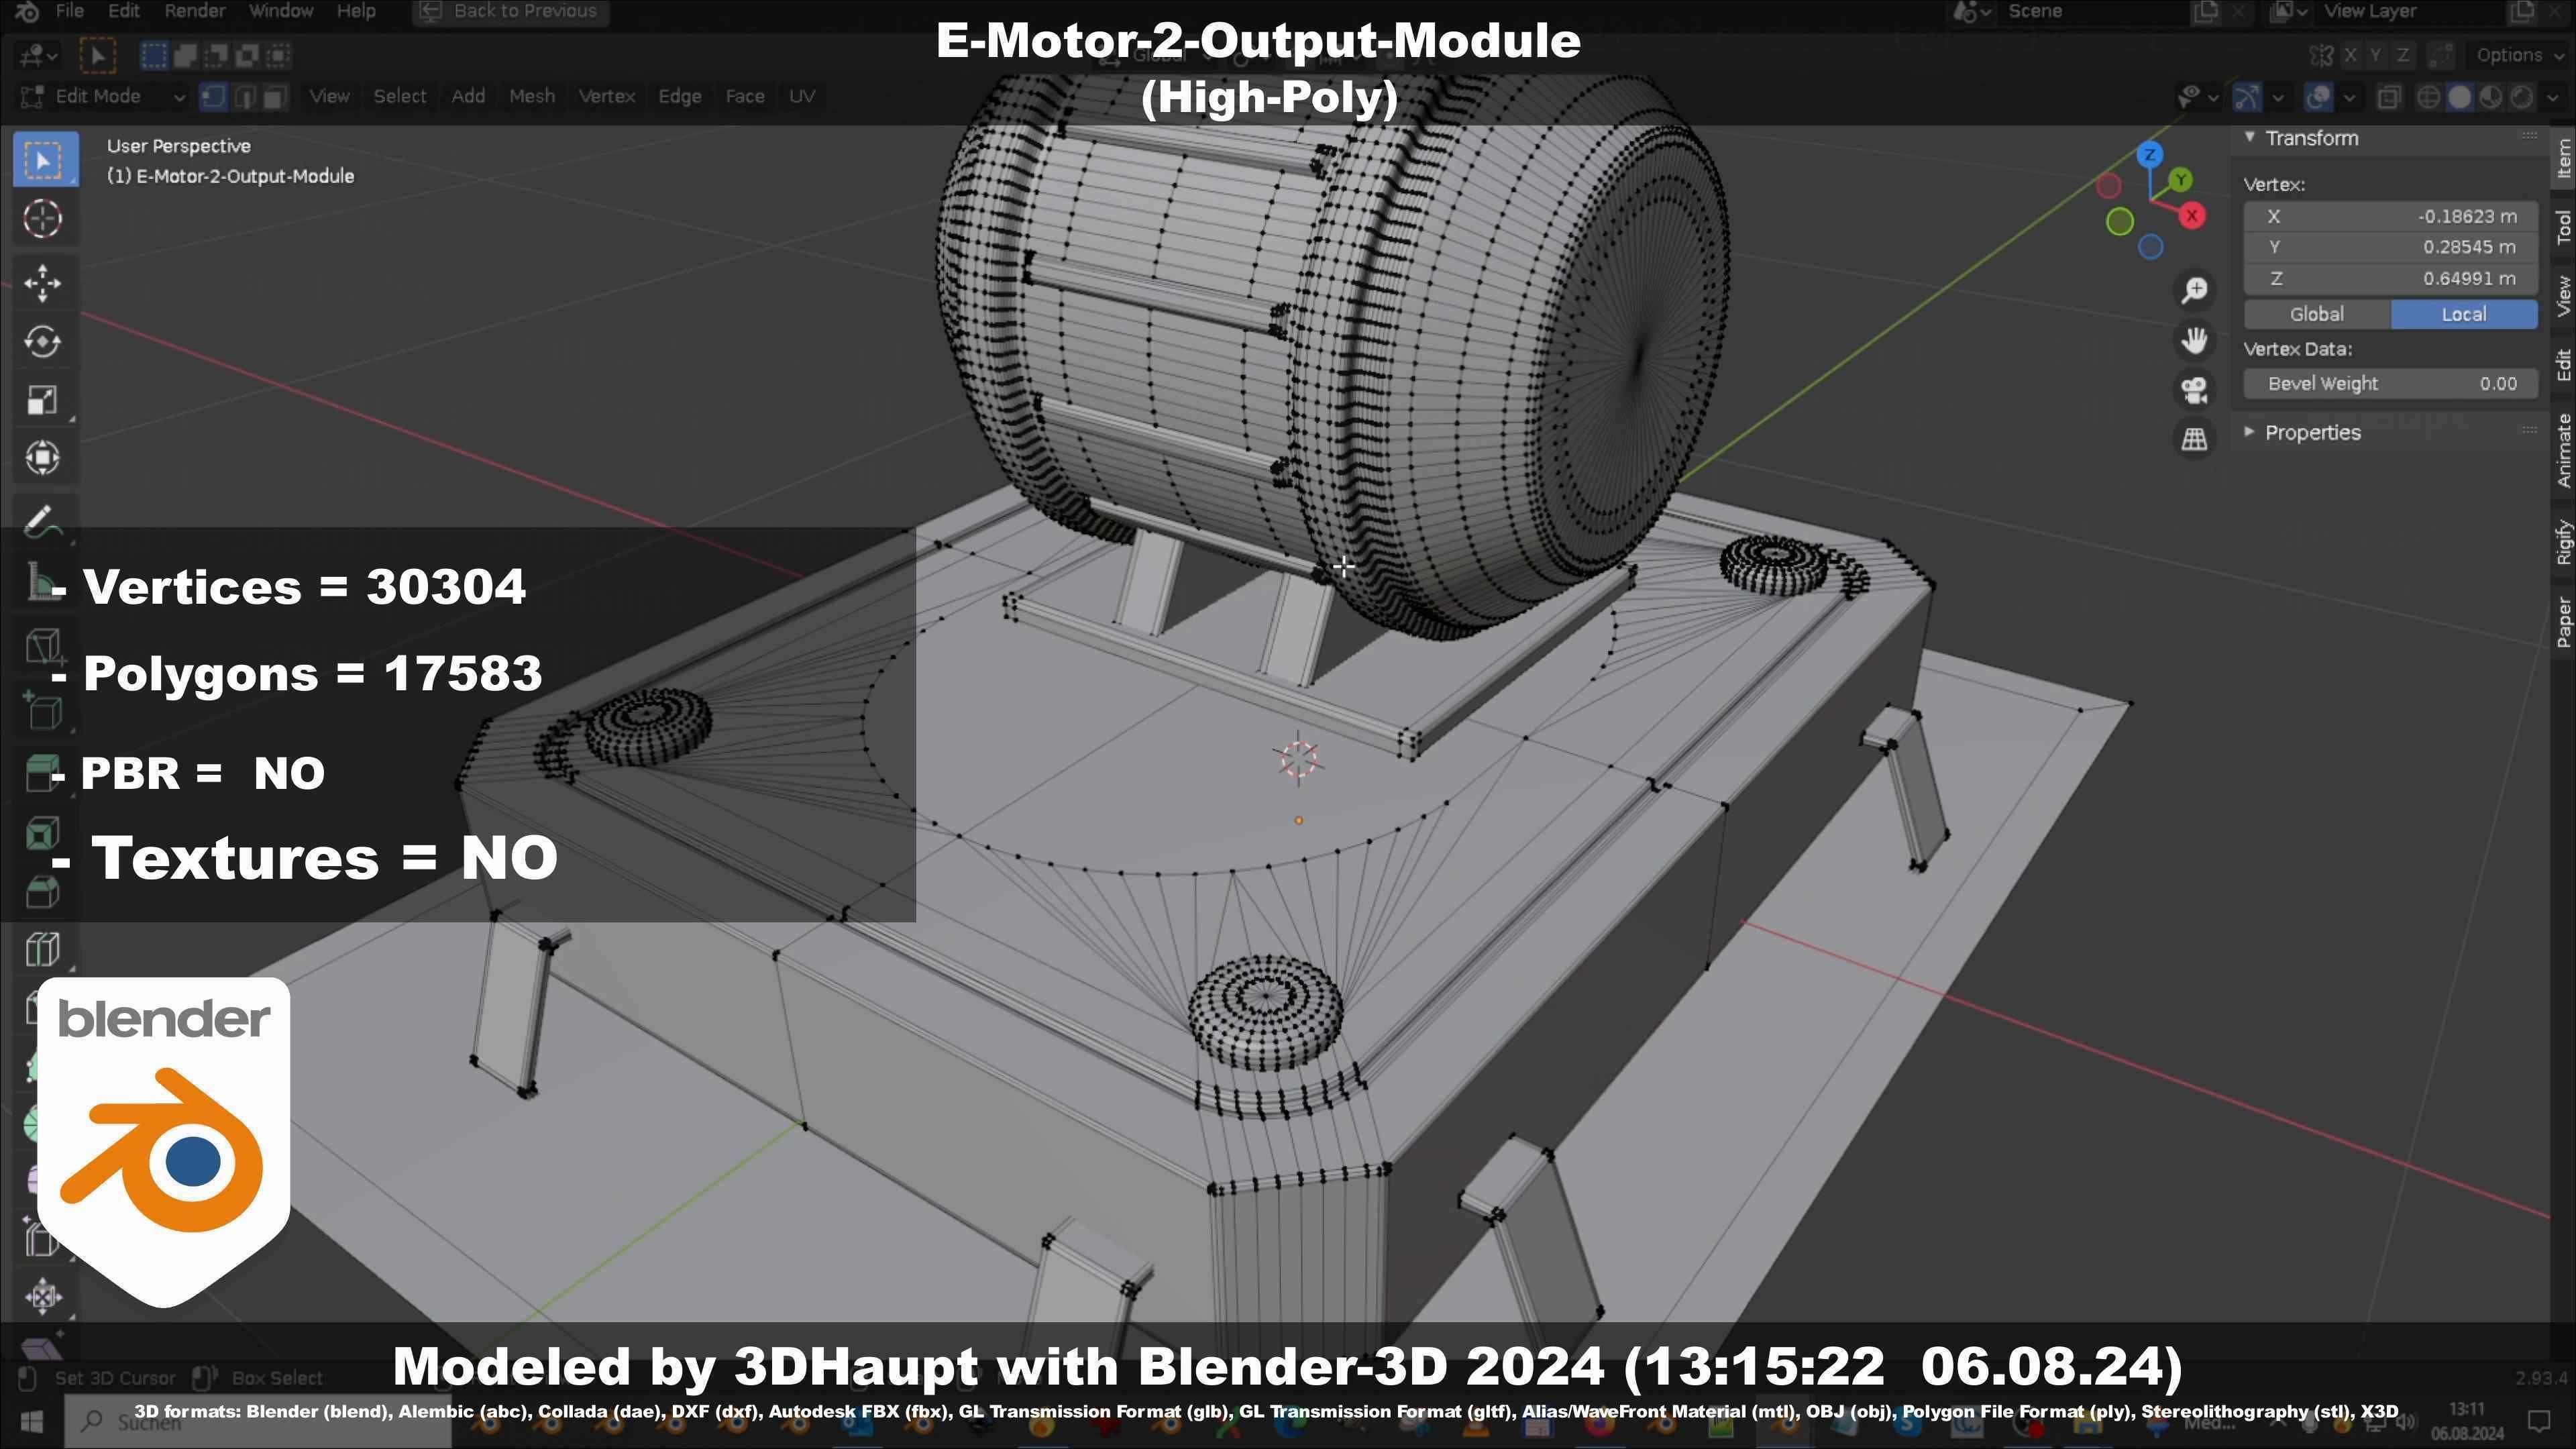The image size is (2576, 1449).
Task: Switch to rendered shading
Action: 2521,97
